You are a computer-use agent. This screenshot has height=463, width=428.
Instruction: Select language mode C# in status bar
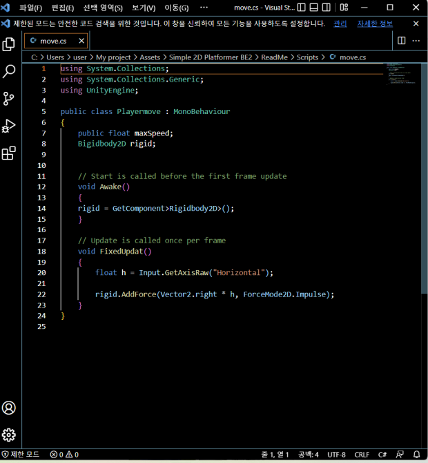coord(382,454)
